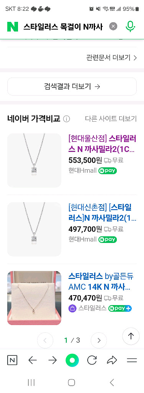Open 현대울산점 necklace thumbnail
144x393 pixels.
[34, 160]
